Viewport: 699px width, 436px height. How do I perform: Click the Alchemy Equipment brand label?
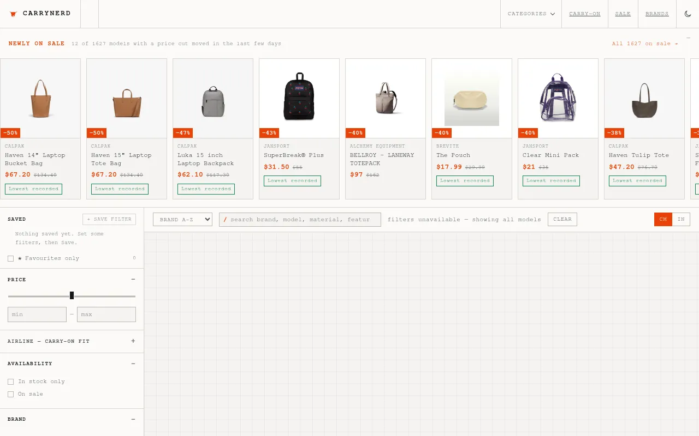click(x=377, y=146)
